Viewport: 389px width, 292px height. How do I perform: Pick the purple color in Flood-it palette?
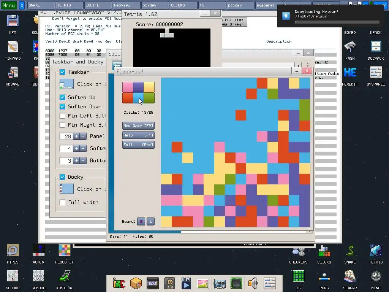pos(138,87)
